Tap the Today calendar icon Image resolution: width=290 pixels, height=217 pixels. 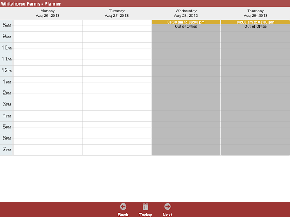(x=146, y=207)
